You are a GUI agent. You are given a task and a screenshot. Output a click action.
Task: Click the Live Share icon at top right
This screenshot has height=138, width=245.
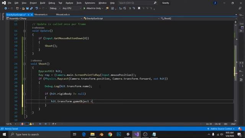240,8
